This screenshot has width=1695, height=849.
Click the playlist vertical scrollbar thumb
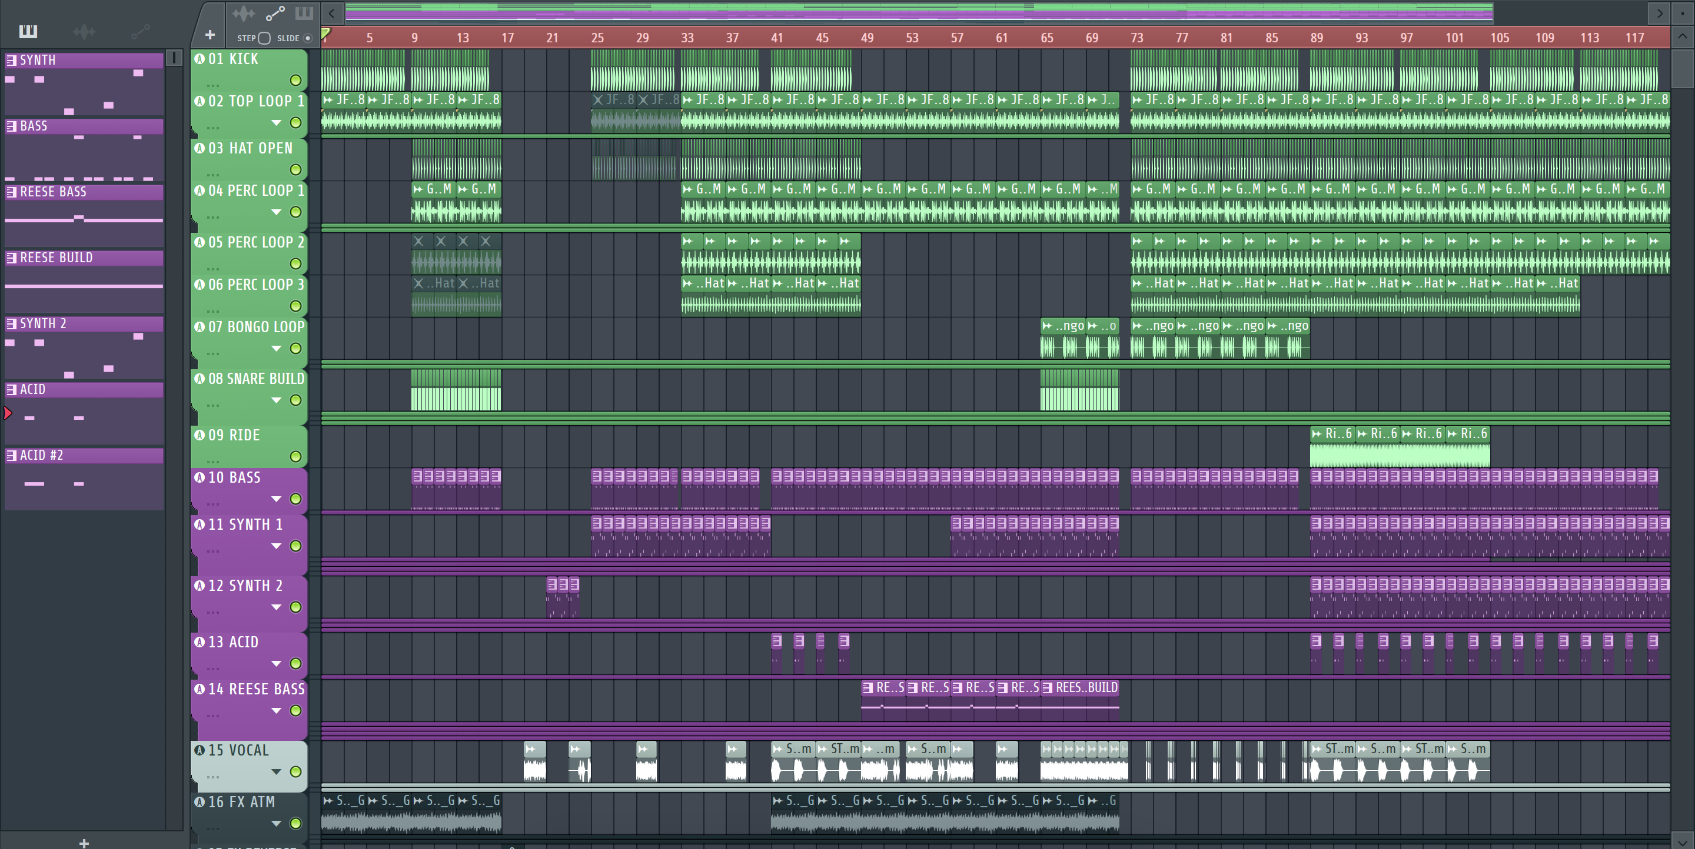click(1683, 68)
